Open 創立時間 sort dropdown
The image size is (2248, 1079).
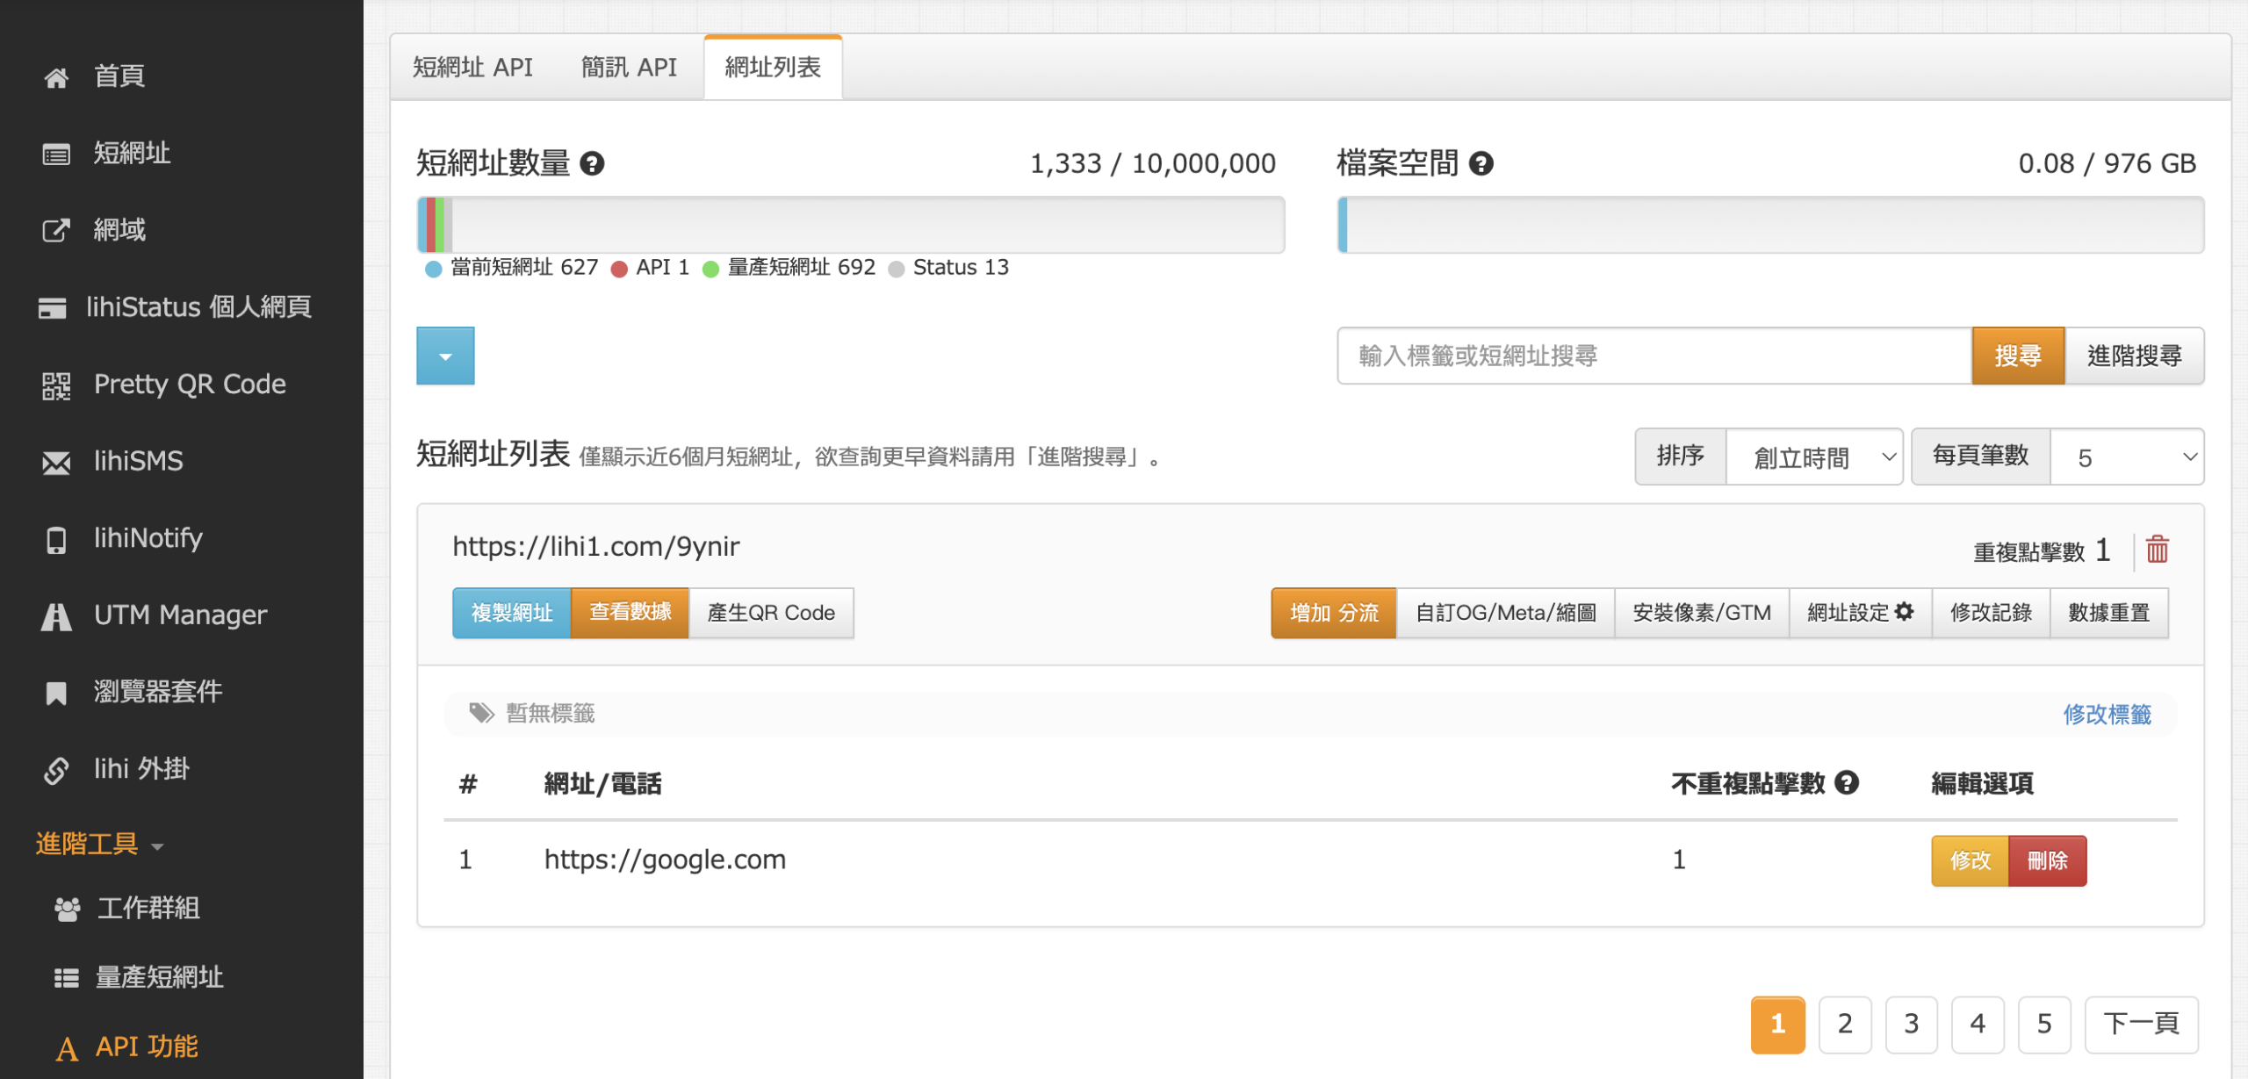click(x=1813, y=457)
